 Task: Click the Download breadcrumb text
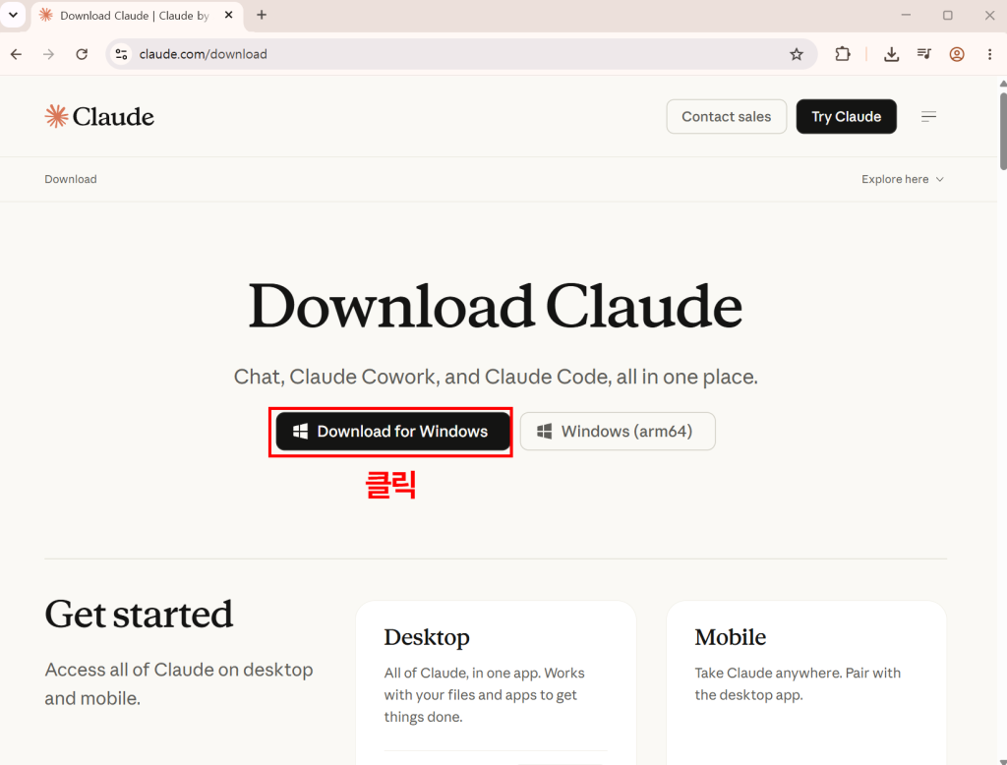71,179
